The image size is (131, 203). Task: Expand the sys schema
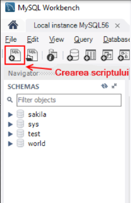11,124
